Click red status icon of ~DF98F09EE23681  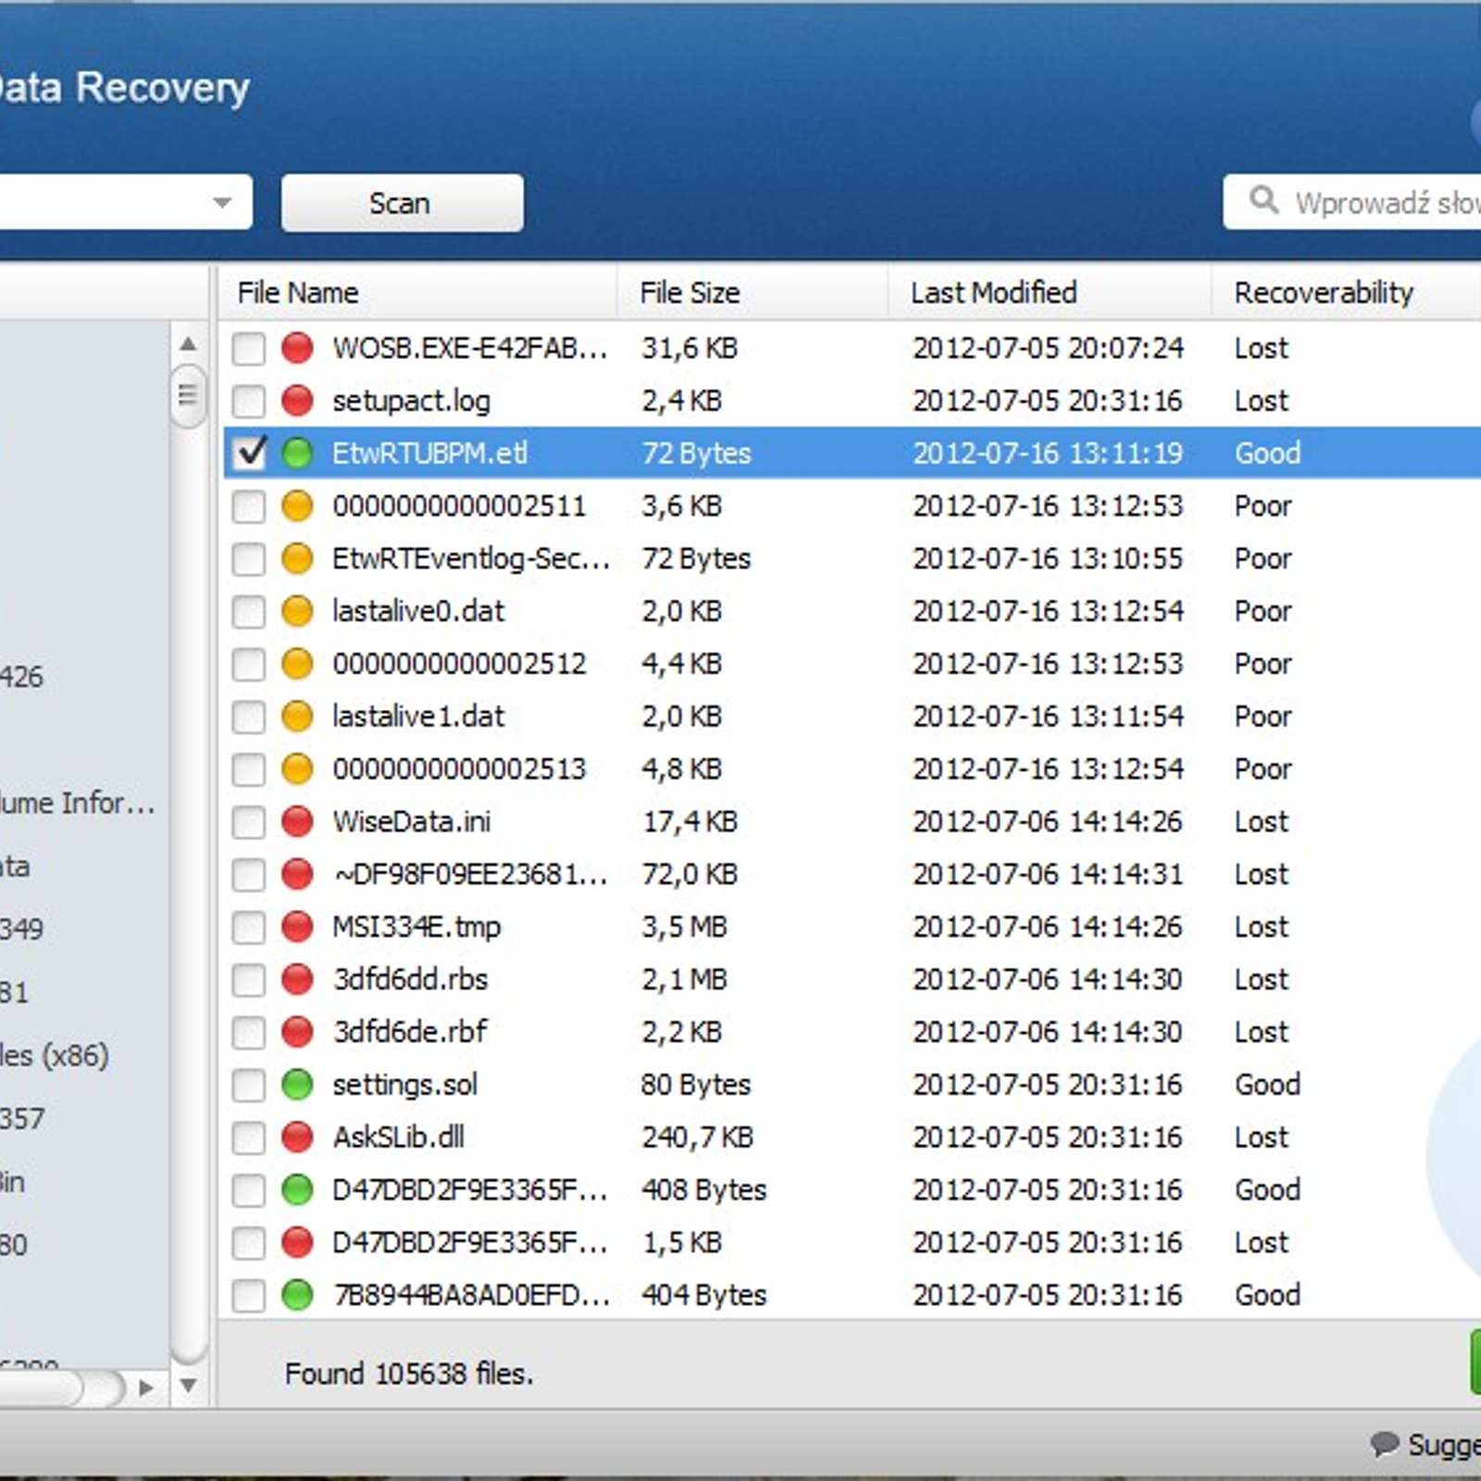(x=297, y=874)
